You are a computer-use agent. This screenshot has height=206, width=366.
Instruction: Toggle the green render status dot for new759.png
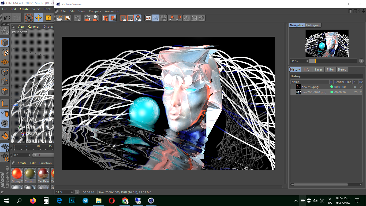pos(332,87)
